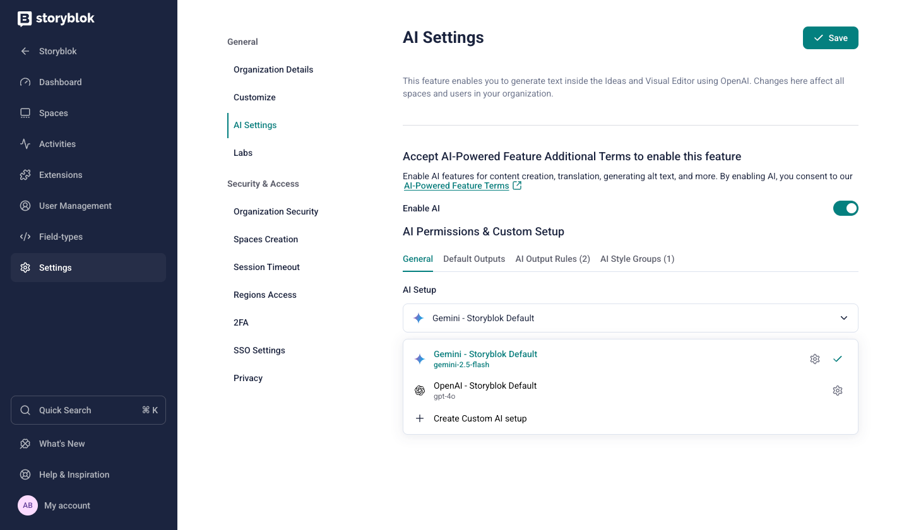Click the Settings gear icon in sidebar
The width and height of the screenshot is (909, 530).
click(25, 268)
